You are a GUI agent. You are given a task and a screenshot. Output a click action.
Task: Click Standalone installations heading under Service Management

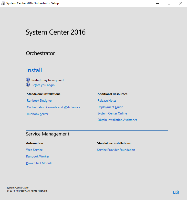tap(114, 143)
